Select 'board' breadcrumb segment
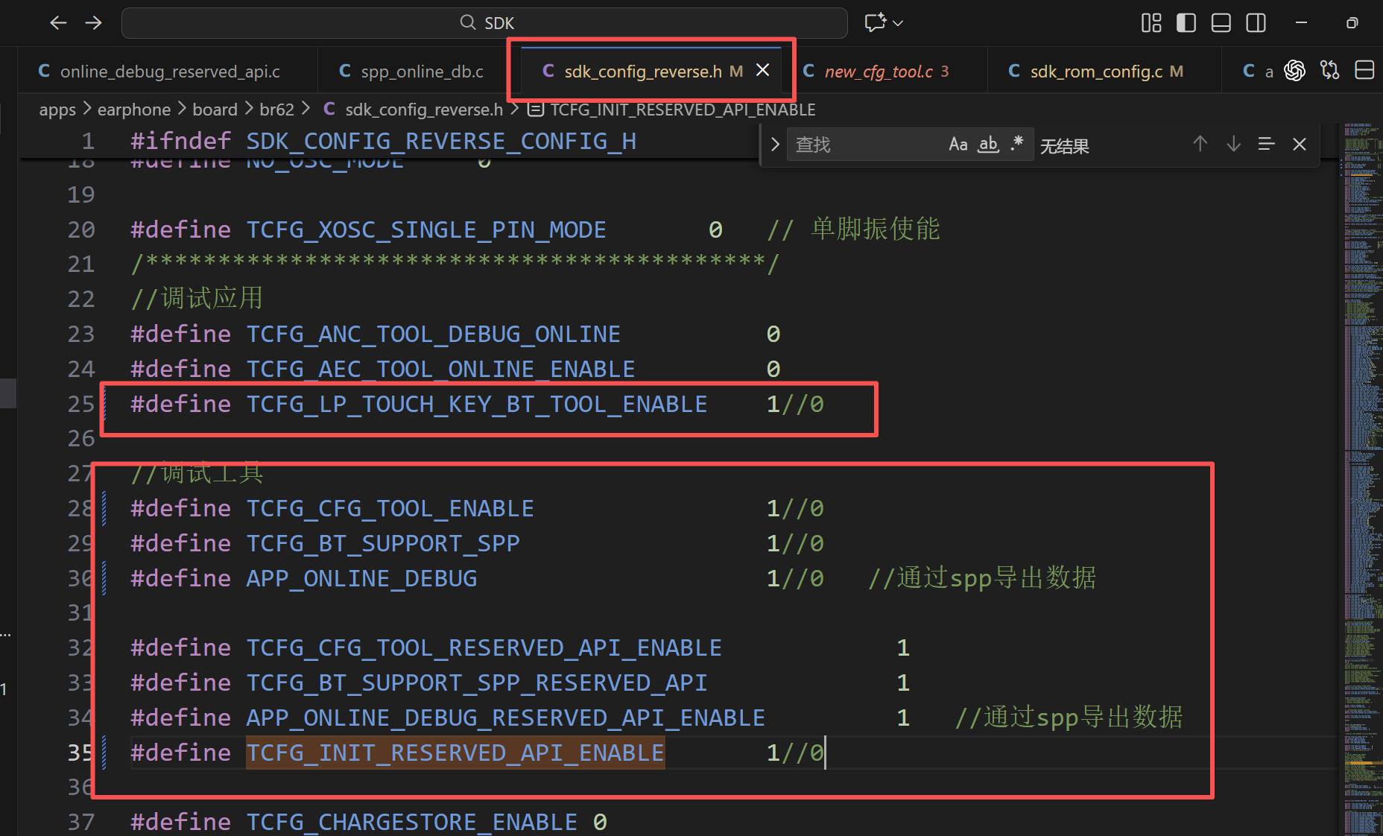This screenshot has width=1383, height=836. pyautogui.click(x=215, y=110)
